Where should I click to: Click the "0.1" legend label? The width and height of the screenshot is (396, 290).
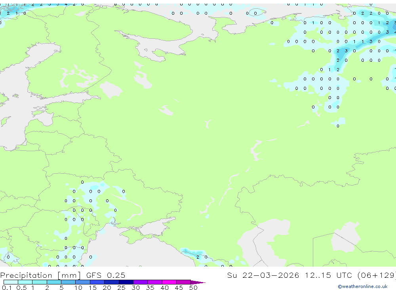point(7,288)
